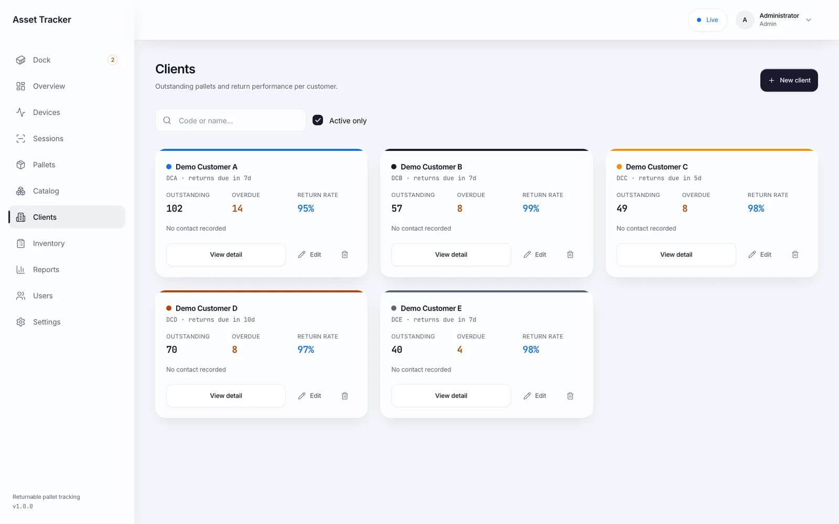View detail for Demo Customer E

(x=451, y=396)
